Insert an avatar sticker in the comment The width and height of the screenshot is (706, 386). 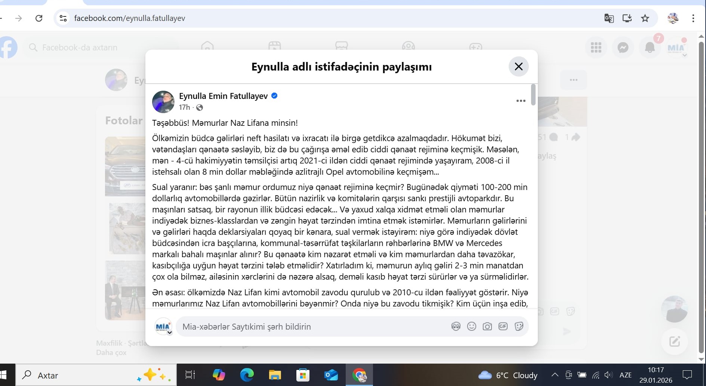click(x=456, y=327)
